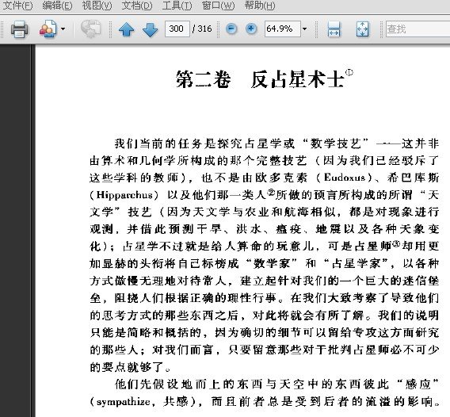Click footnote marker ① after the title
The image size is (450, 417).
[349, 72]
